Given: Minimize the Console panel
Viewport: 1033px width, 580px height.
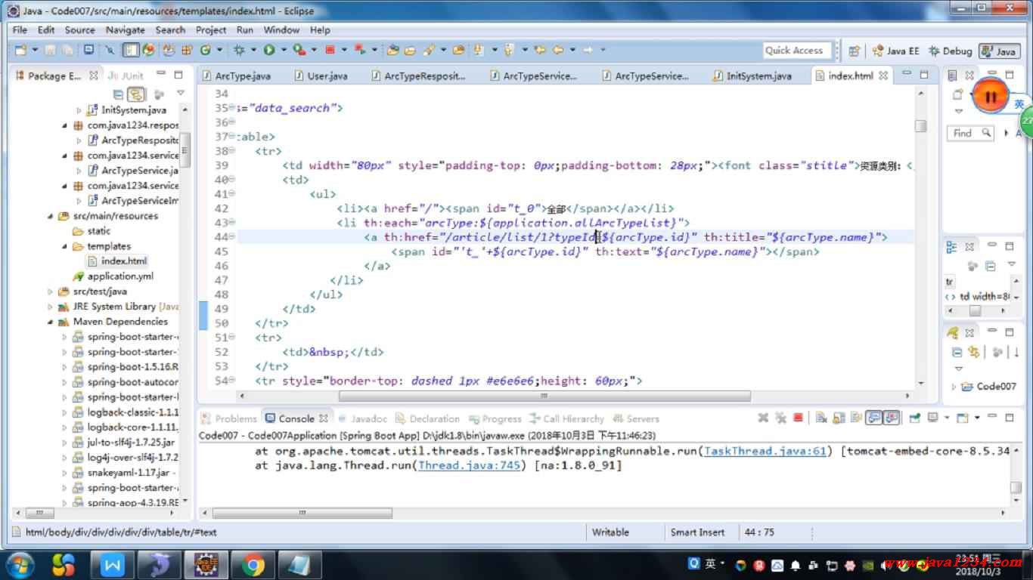Looking at the screenshot, I should pos(992,418).
